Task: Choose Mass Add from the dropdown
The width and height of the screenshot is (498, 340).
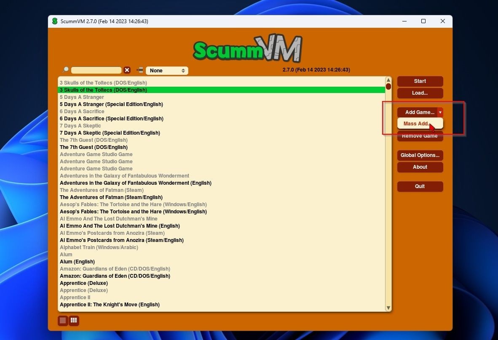Action: tap(420, 123)
